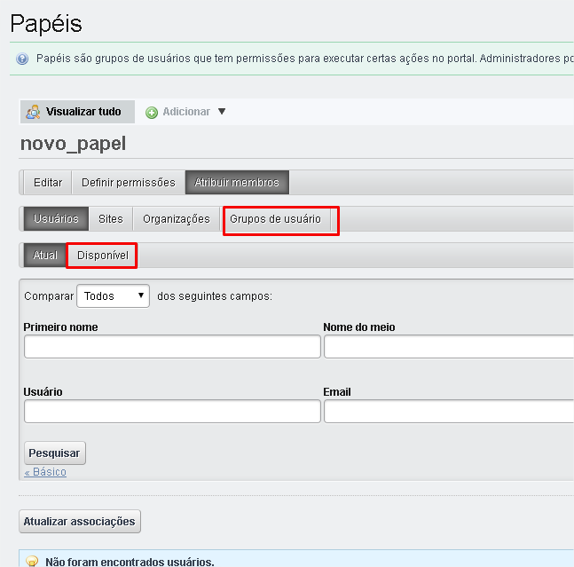
Task: Click the Visualizar tudo users icon
Action: (x=33, y=112)
